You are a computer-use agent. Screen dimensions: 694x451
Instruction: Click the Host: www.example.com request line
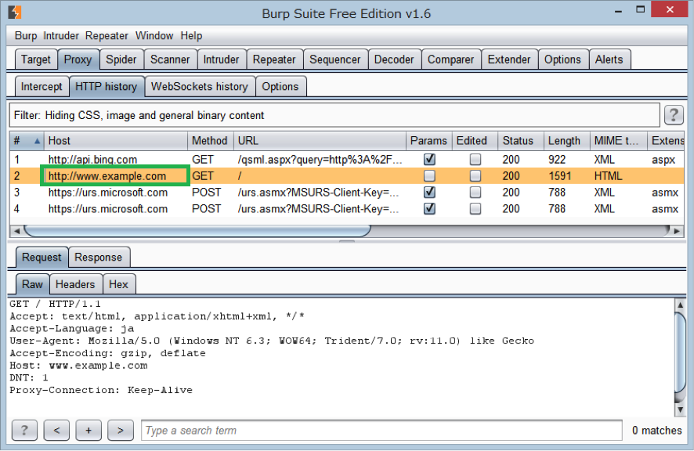(x=78, y=366)
